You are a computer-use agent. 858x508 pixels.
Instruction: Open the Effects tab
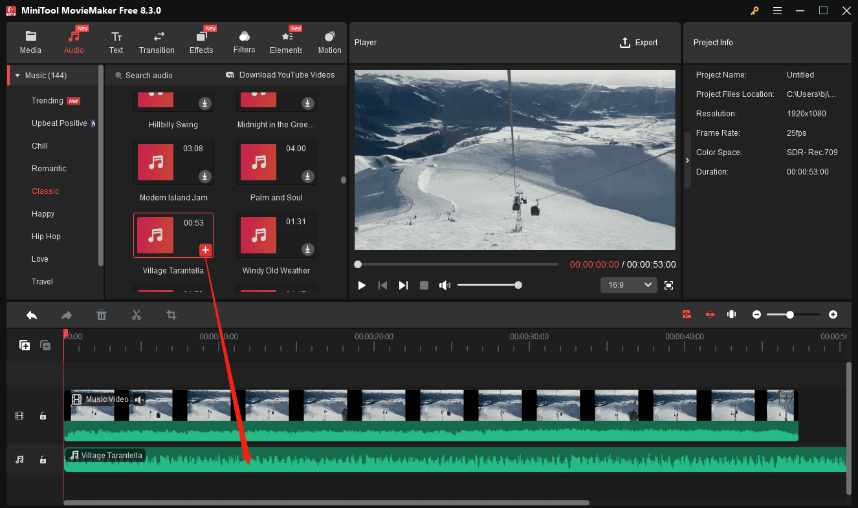(201, 43)
